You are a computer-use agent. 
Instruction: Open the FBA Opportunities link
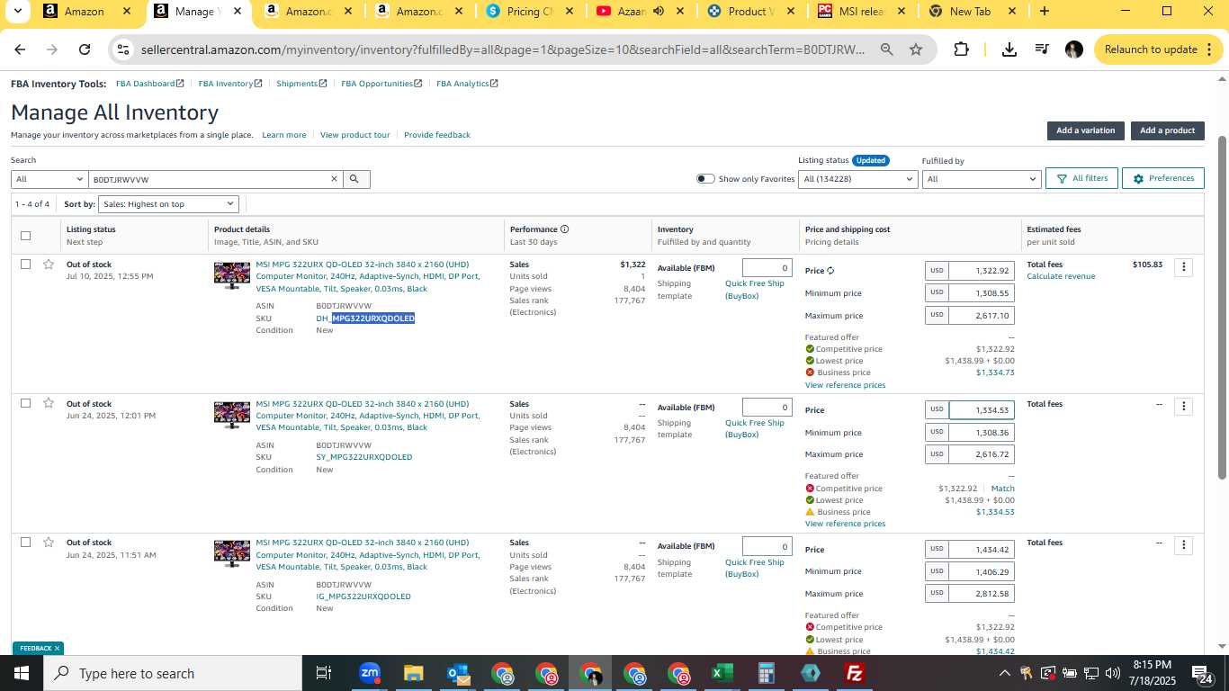(x=381, y=84)
